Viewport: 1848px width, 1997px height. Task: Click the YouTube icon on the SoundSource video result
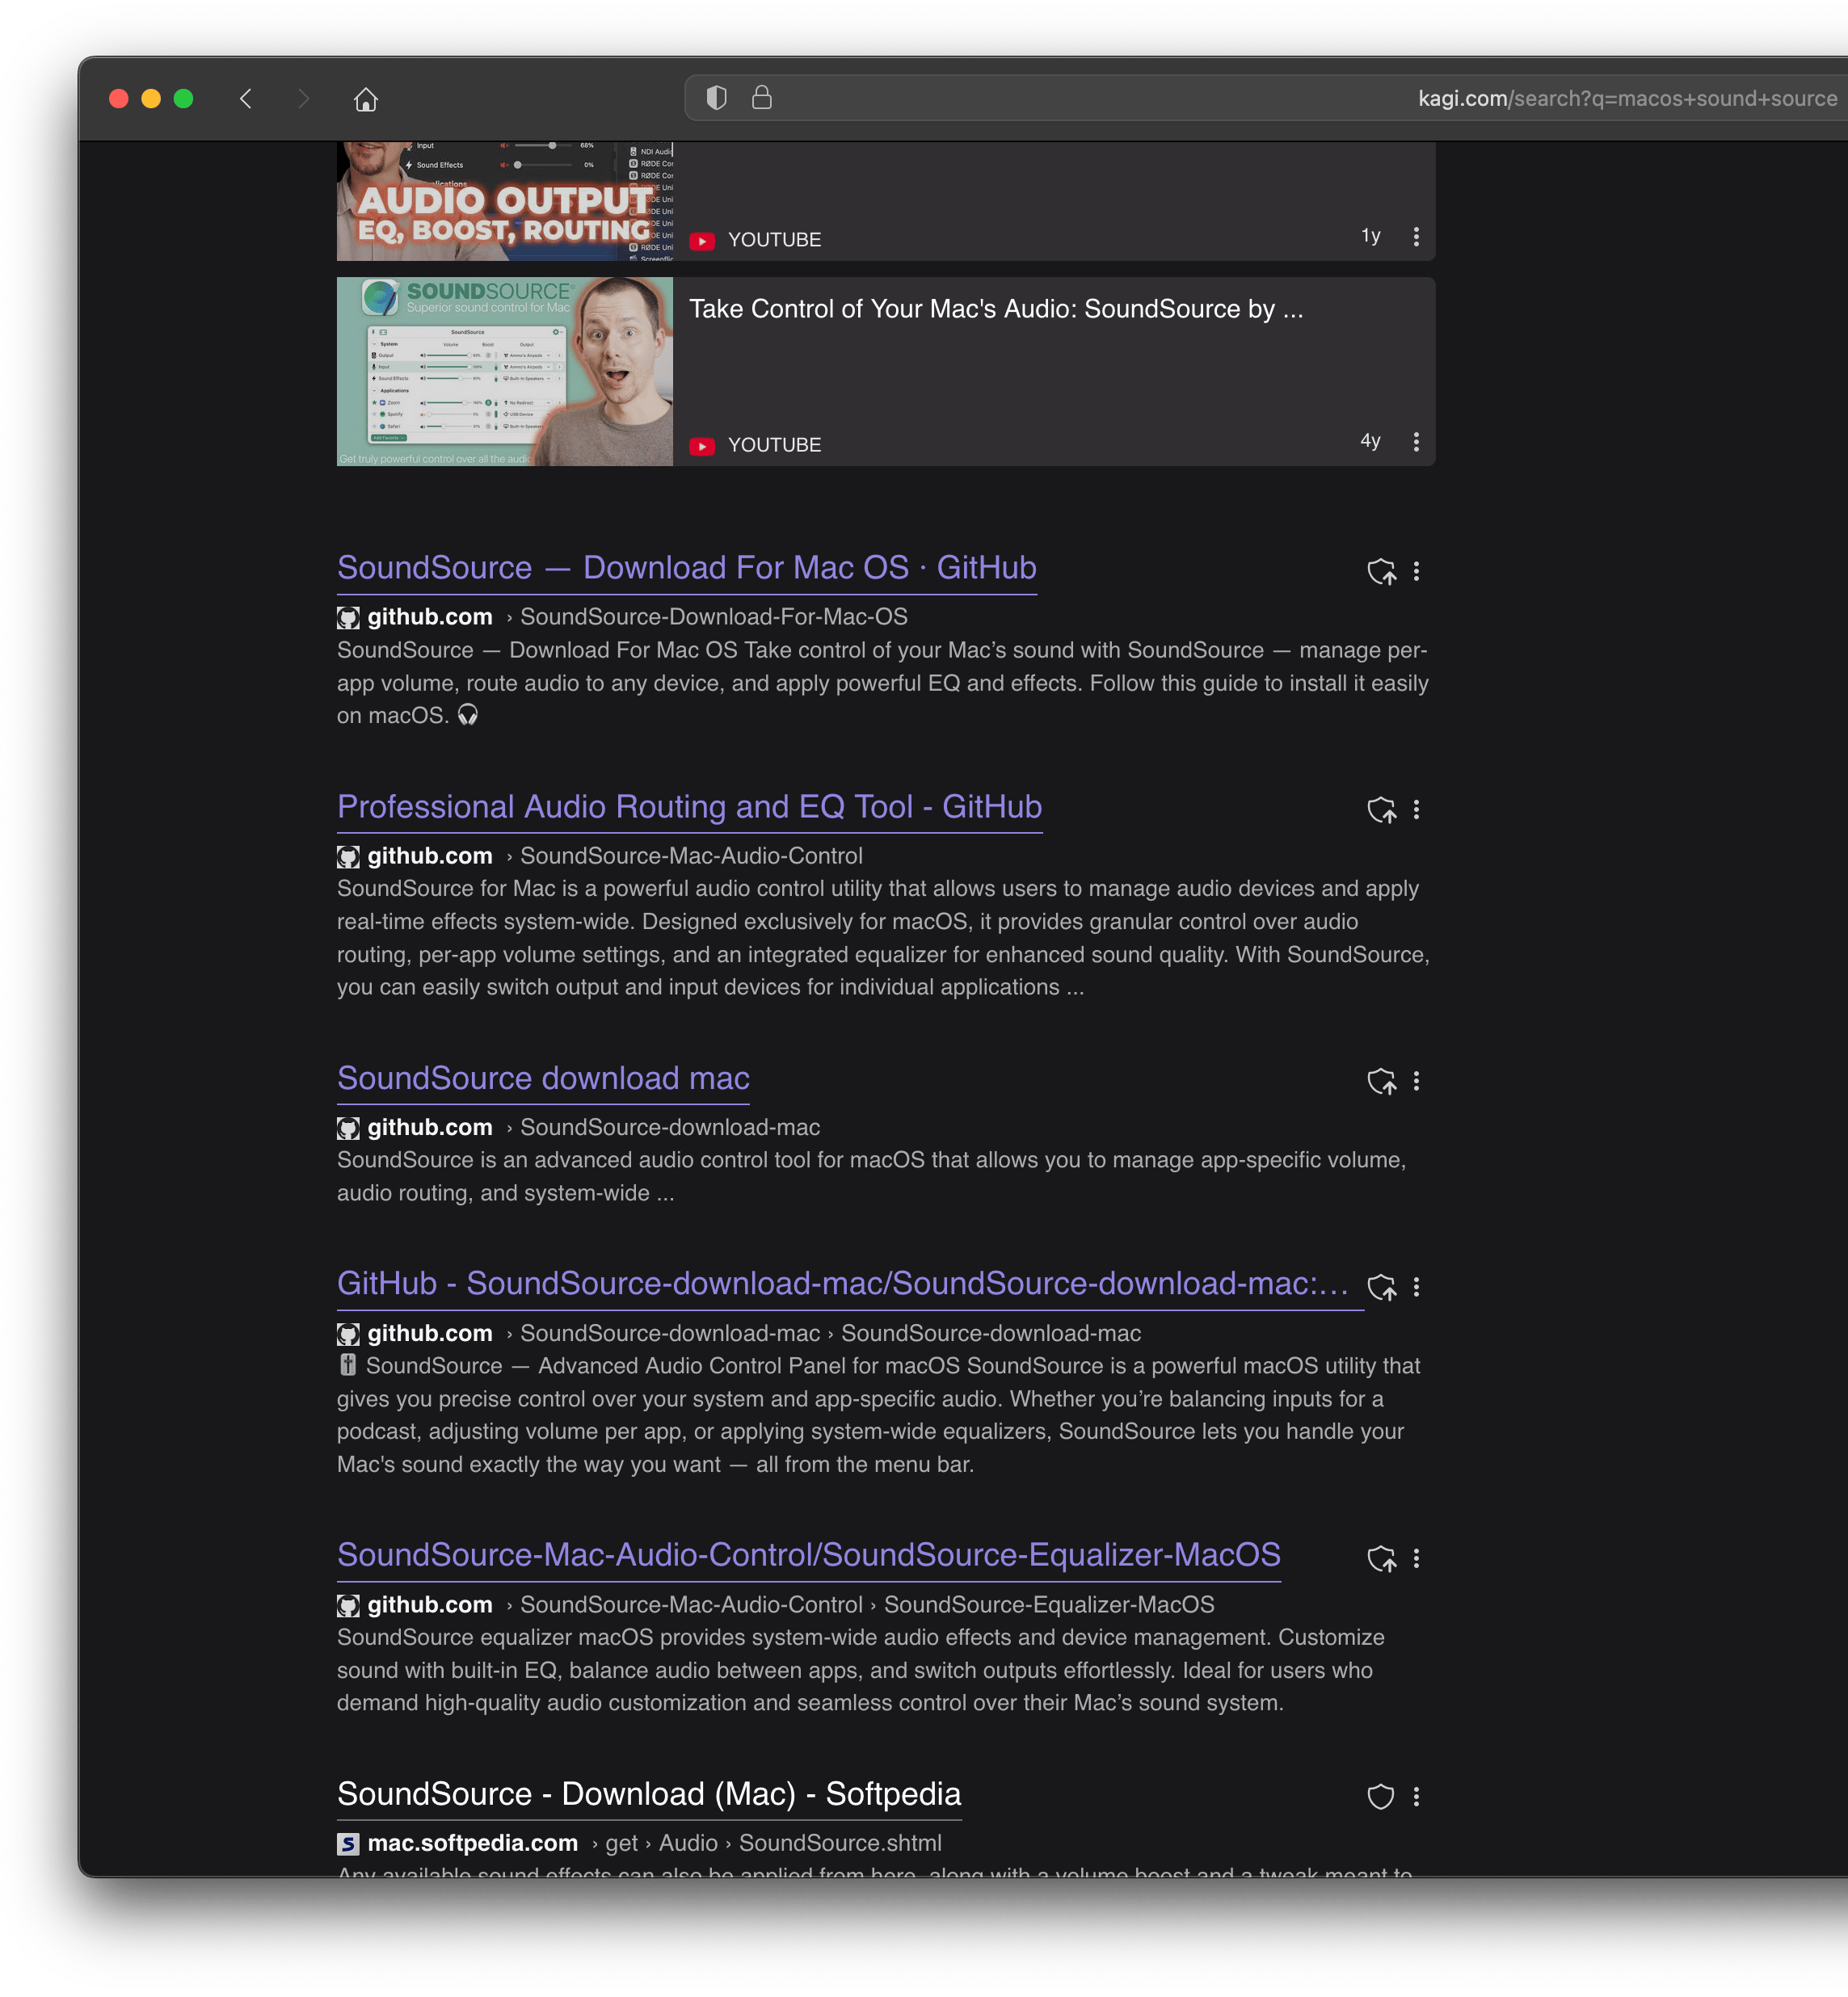pos(703,446)
